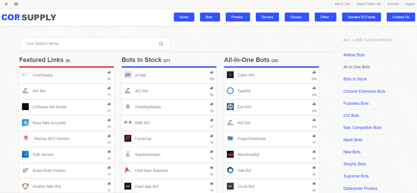
Task: Click the TaskBot circle logo
Action: tap(230, 91)
